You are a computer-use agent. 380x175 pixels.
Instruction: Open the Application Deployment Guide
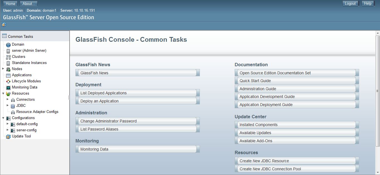pyautogui.click(x=297, y=105)
